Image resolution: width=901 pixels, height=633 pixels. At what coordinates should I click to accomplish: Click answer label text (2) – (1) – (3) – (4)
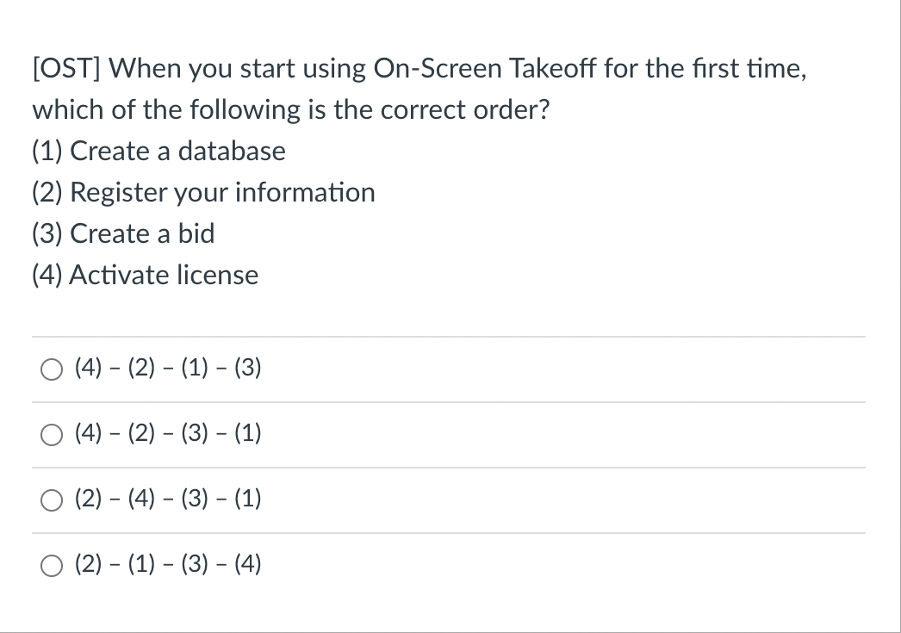[168, 564]
